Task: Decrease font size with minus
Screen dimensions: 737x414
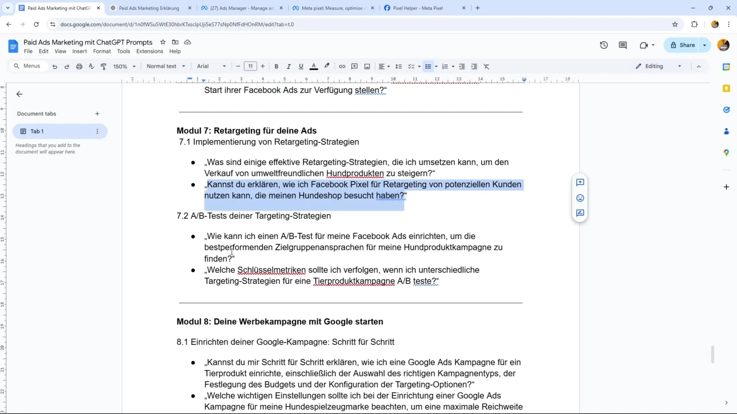Action: [238, 66]
